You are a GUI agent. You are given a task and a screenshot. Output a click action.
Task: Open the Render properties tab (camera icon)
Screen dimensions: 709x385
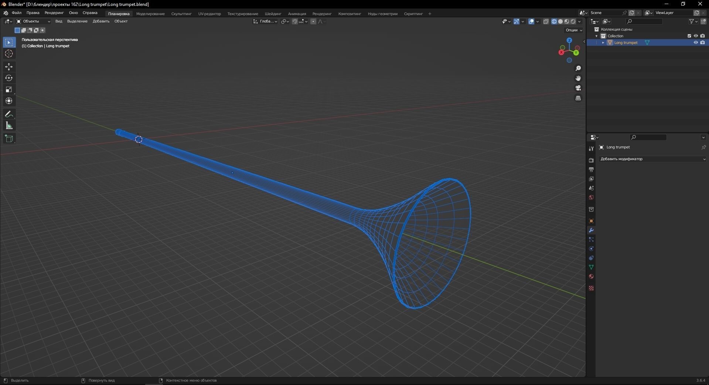pos(591,160)
